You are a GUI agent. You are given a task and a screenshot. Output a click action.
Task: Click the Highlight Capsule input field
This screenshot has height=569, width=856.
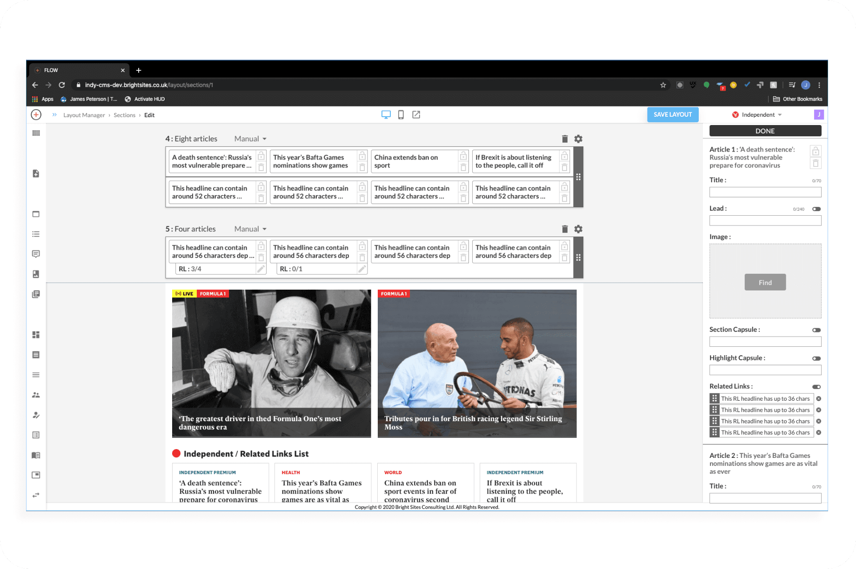pyautogui.click(x=765, y=370)
